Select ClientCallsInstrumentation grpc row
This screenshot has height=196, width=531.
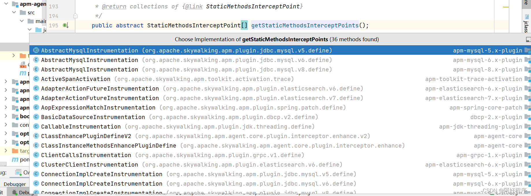coord(280,155)
